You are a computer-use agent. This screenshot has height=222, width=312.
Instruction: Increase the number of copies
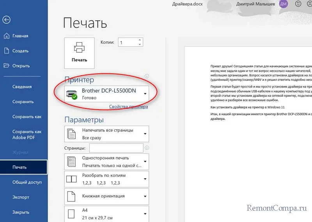coord(140,40)
